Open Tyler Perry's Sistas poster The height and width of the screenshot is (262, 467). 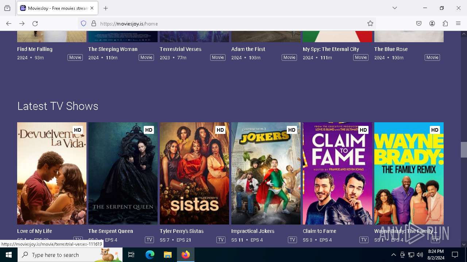pyautogui.click(x=194, y=173)
